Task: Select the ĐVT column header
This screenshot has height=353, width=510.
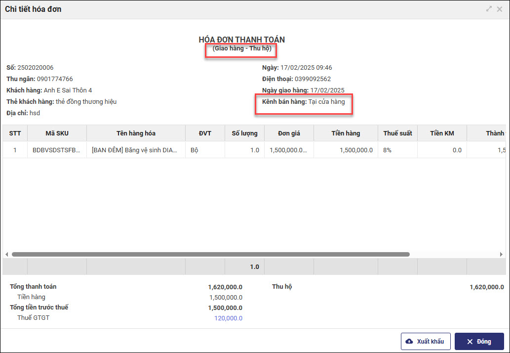Action: click(205, 133)
